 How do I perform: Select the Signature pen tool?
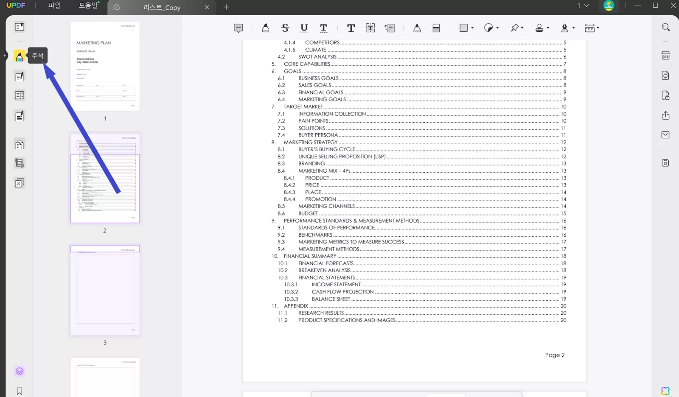coord(564,28)
